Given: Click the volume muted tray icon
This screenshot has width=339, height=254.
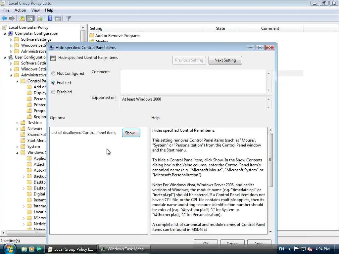Looking at the screenshot, I should coord(310,249).
